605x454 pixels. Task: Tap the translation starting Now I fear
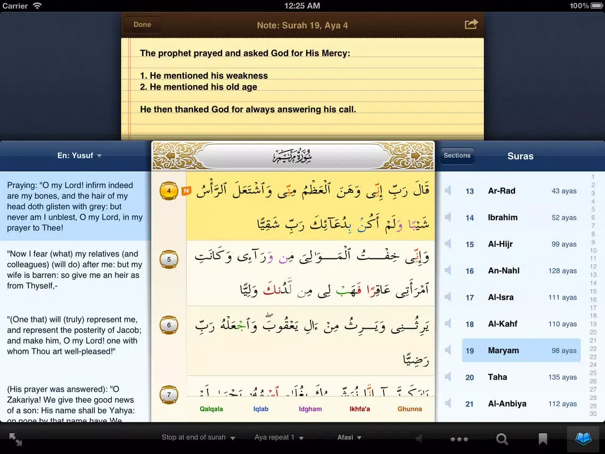[x=75, y=270]
